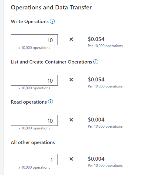Click the Write Operations label text
Viewport: 142px width, 175px height.
[30, 22]
